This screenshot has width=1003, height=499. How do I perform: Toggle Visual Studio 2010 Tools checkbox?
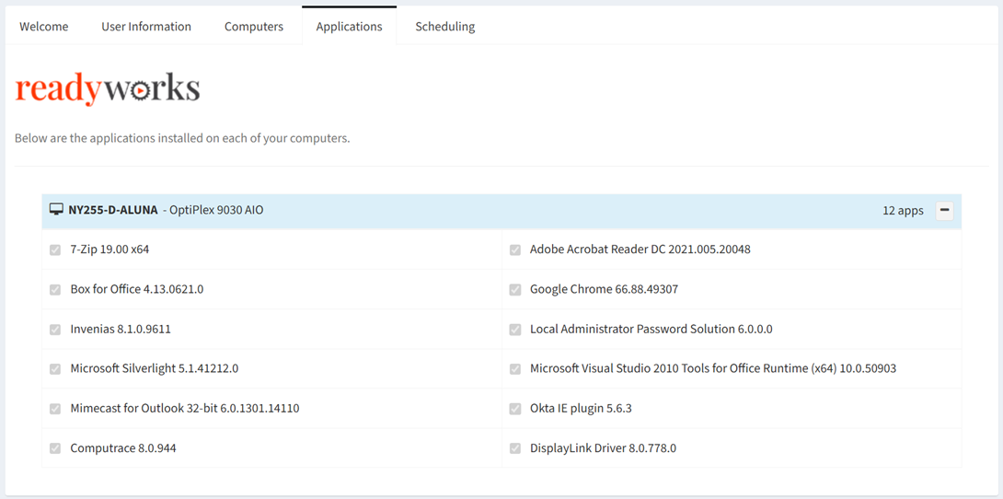(515, 368)
